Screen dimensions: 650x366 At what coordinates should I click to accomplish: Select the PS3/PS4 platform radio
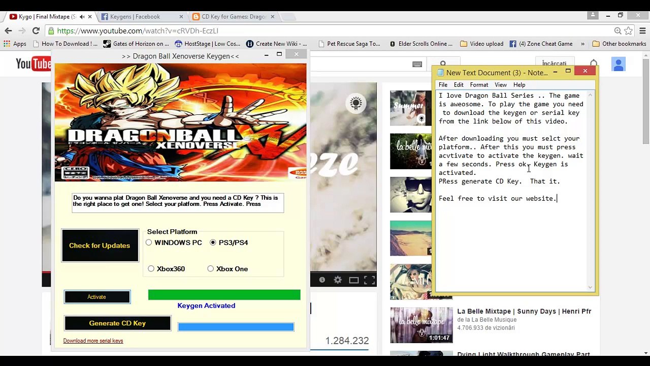coord(213,242)
